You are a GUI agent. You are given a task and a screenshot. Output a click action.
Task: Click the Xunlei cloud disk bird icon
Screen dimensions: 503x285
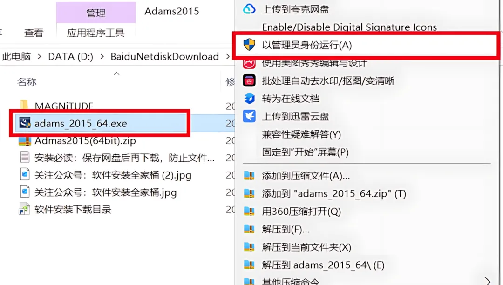249,116
